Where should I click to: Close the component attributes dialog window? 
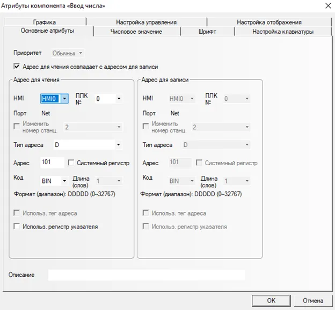pyautogui.click(x=328, y=5)
